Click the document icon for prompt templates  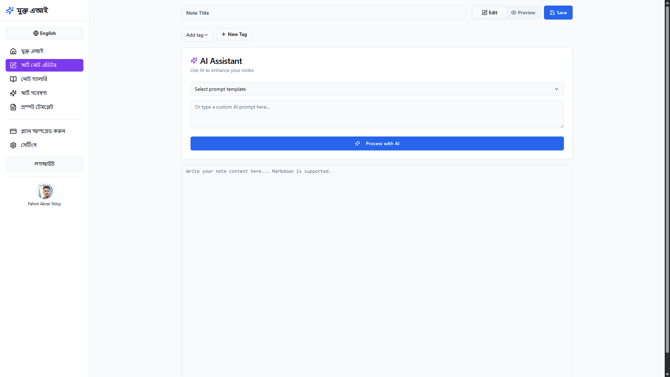tap(13, 107)
